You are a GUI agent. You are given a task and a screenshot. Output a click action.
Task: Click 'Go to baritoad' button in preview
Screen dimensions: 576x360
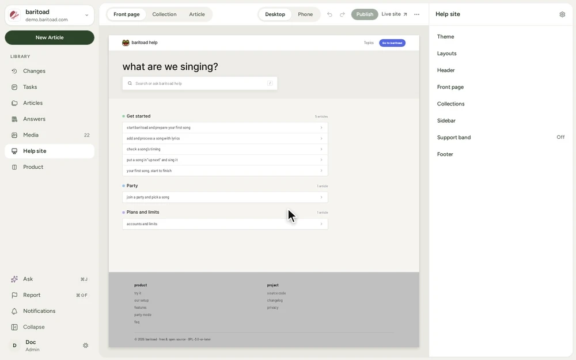click(392, 43)
